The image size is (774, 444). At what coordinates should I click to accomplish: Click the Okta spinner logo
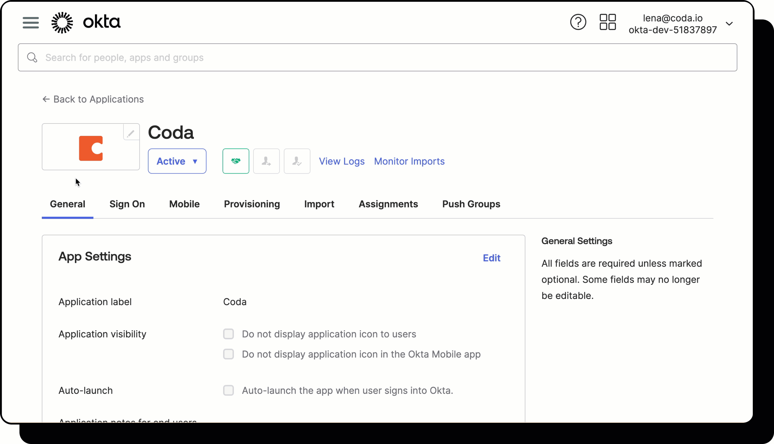coord(62,22)
